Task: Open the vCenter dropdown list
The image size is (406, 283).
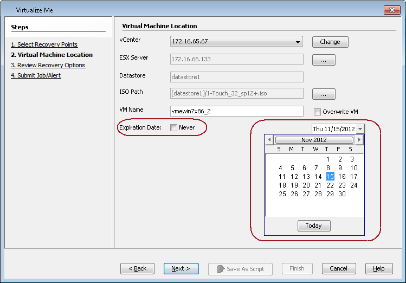Action: tap(298, 42)
